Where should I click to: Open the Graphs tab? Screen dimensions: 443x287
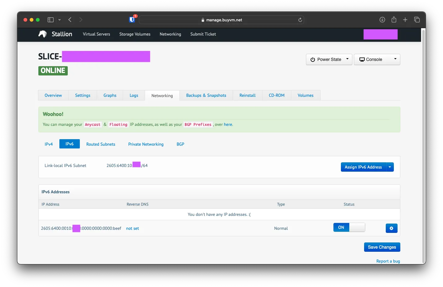pos(110,95)
